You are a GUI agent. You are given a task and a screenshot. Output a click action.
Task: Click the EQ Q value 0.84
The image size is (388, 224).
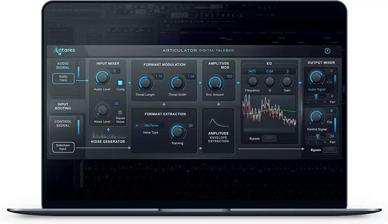270,71
